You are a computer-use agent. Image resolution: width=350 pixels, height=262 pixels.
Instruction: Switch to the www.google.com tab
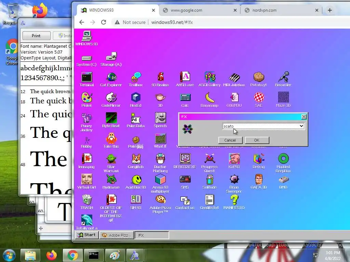(x=200, y=10)
